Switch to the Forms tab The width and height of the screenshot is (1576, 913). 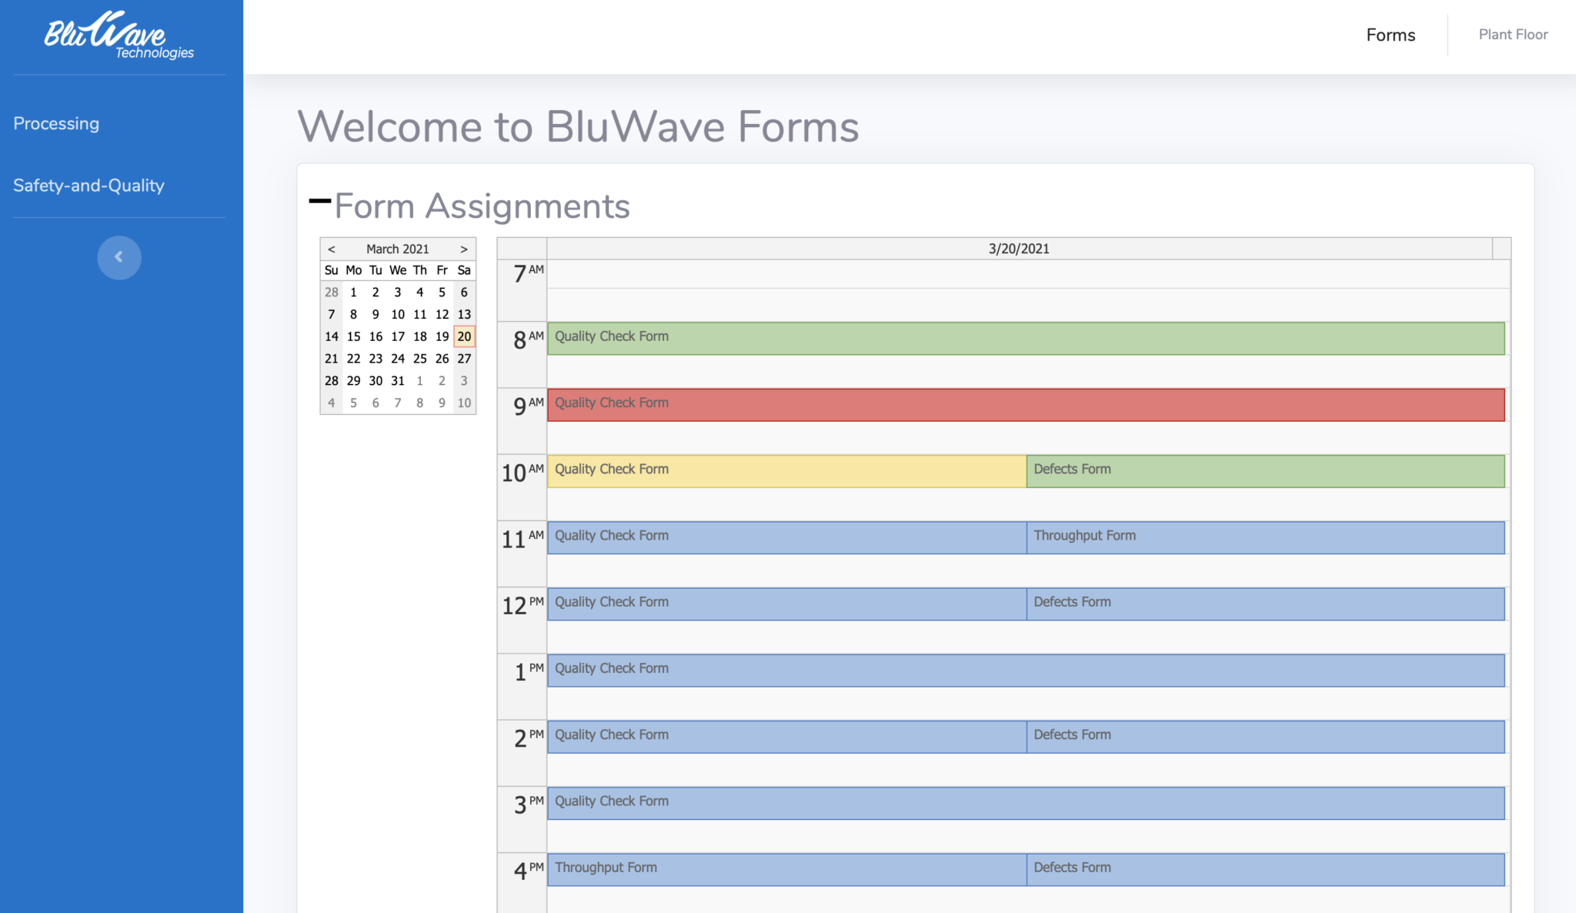[1390, 35]
